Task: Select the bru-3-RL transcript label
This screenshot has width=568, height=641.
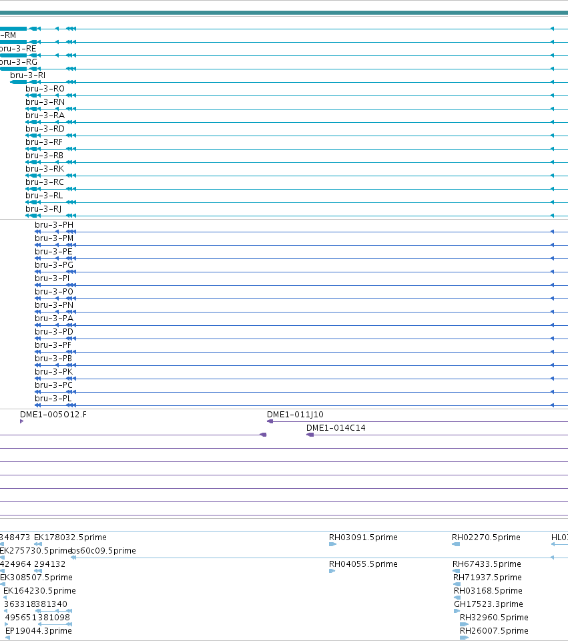Action: 44,196
